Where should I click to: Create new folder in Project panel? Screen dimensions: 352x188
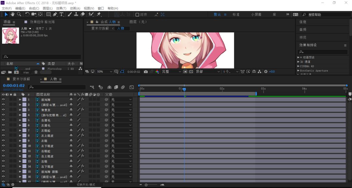(10, 72)
